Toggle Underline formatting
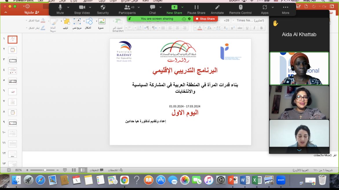The width and height of the screenshot is (339, 190). click(247, 28)
